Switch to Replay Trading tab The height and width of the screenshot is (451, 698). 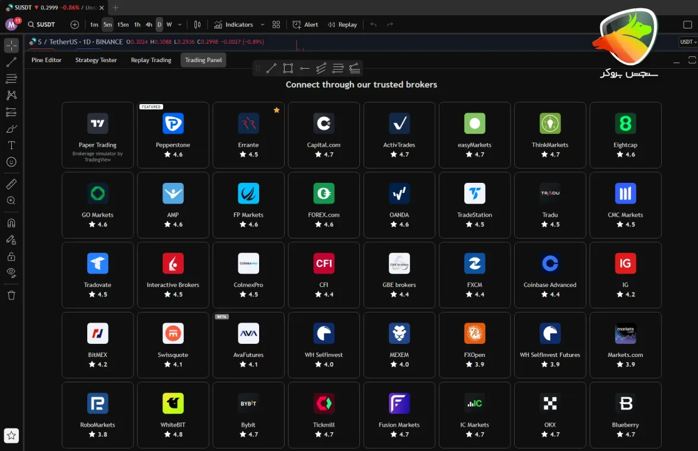coord(151,60)
